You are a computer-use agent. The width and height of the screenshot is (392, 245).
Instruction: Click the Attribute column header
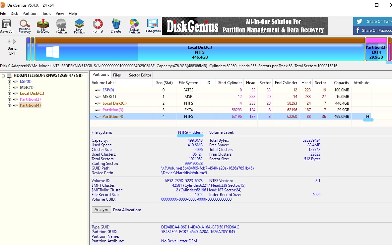361,83
